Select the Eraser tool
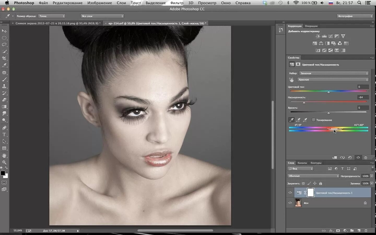Image resolution: width=376 pixels, height=235 pixels. point(4,100)
